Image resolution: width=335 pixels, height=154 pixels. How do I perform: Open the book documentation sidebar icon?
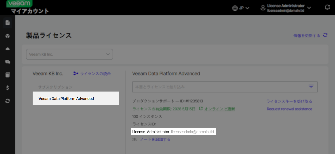pyautogui.click(x=8, y=75)
